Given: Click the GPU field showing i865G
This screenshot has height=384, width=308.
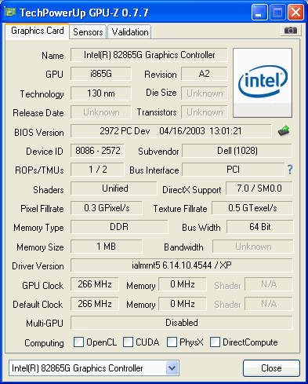Looking at the screenshot, I should point(101,74).
